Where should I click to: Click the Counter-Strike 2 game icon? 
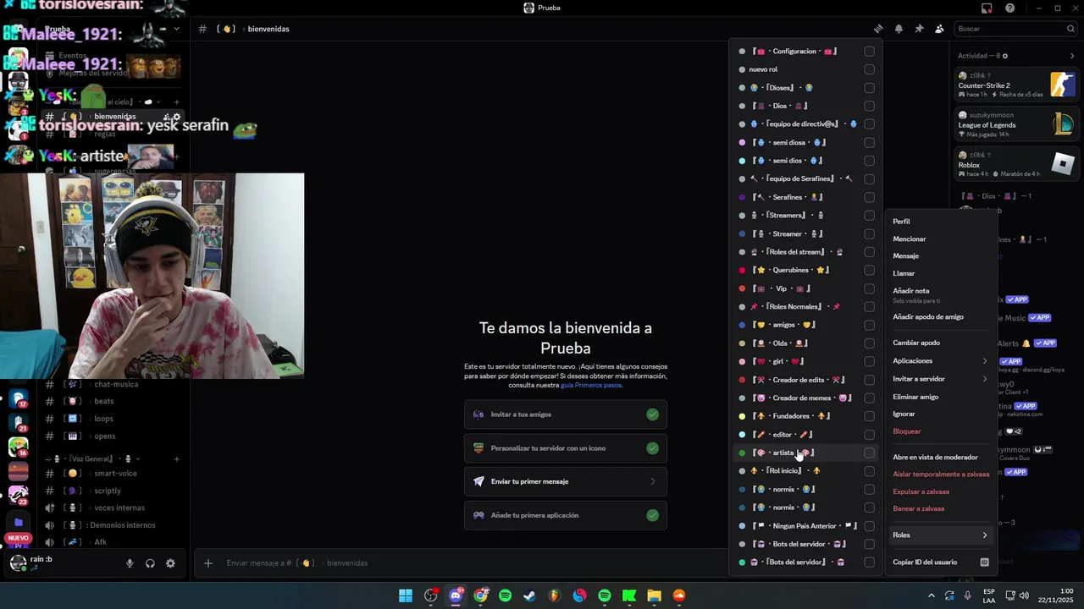pos(1062,85)
